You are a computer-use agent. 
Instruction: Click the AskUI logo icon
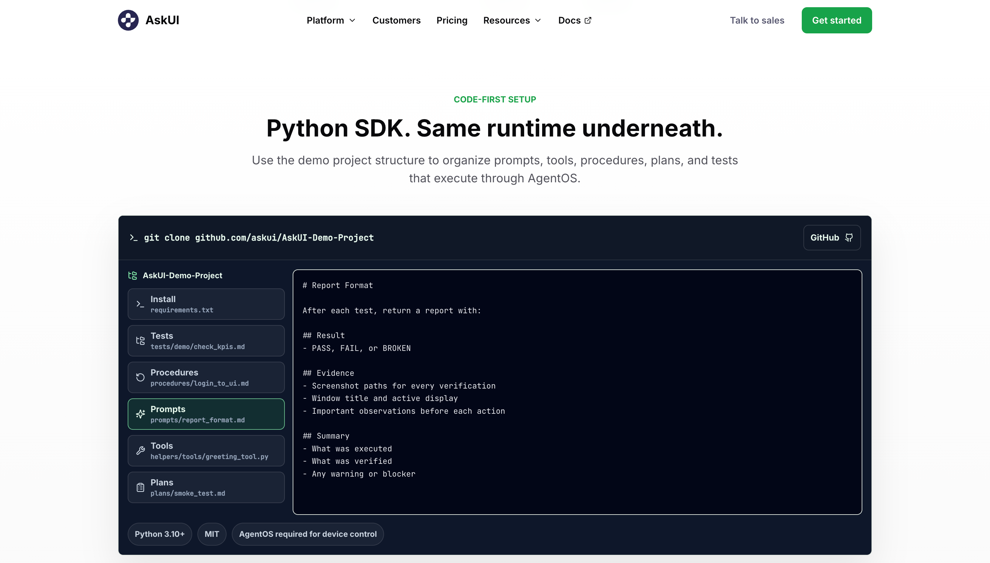(x=128, y=20)
